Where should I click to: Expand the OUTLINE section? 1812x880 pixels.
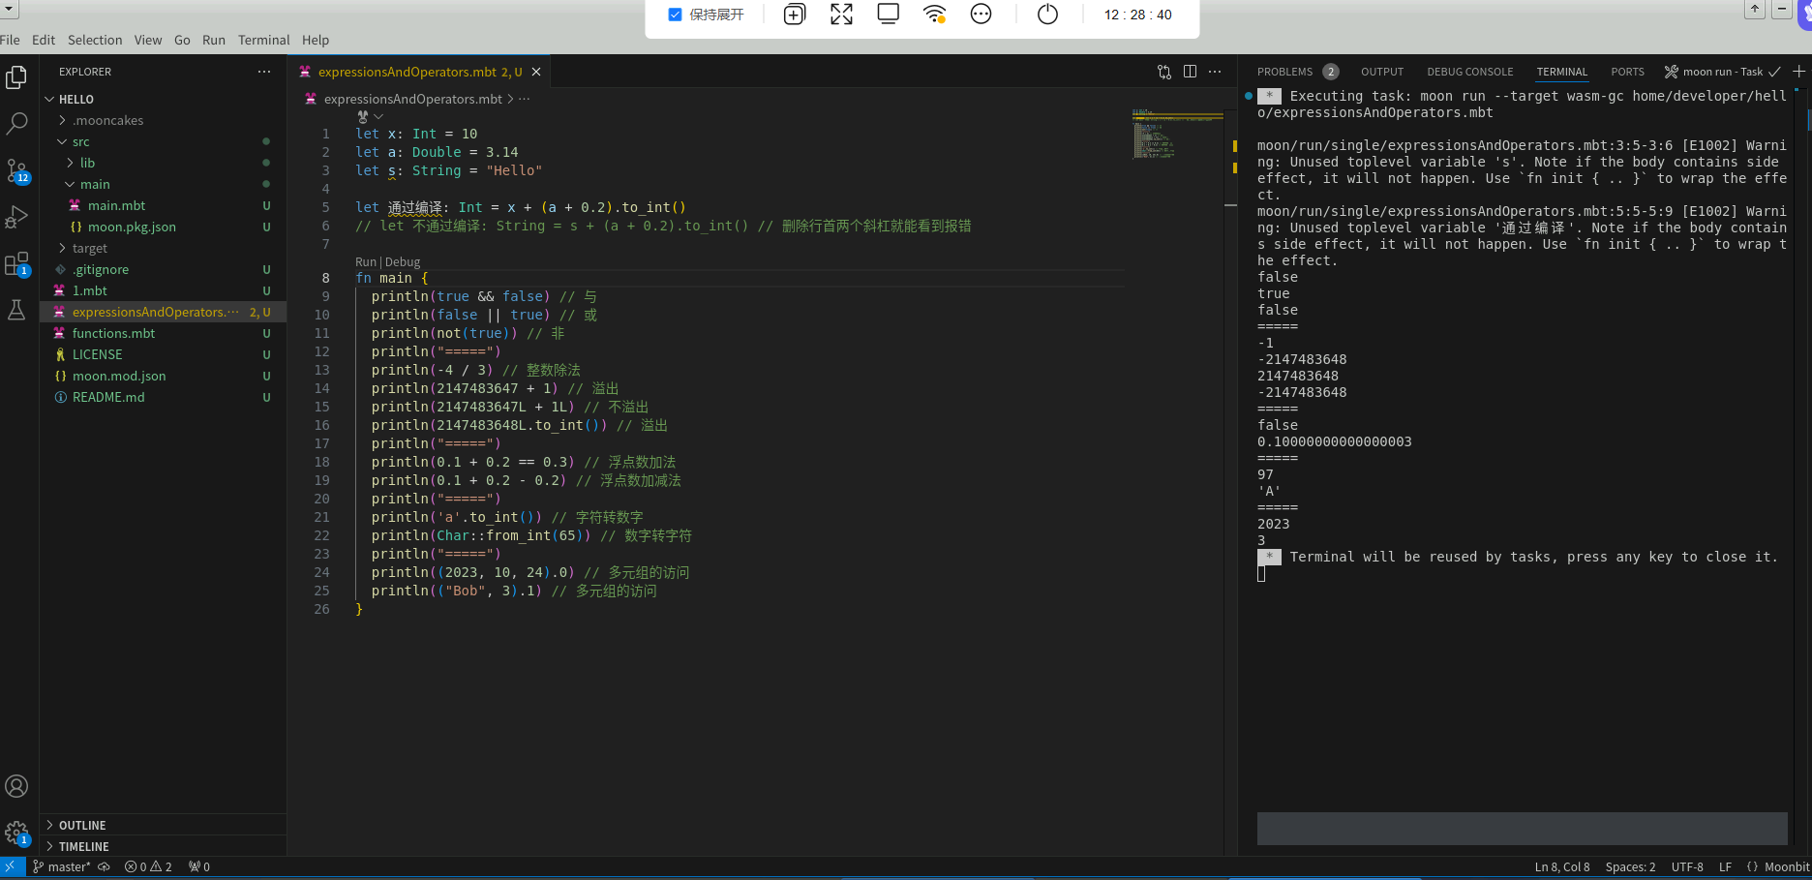[82, 826]
